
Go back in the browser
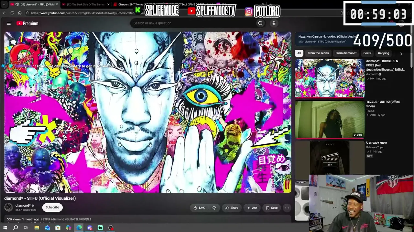click(4, 13)
